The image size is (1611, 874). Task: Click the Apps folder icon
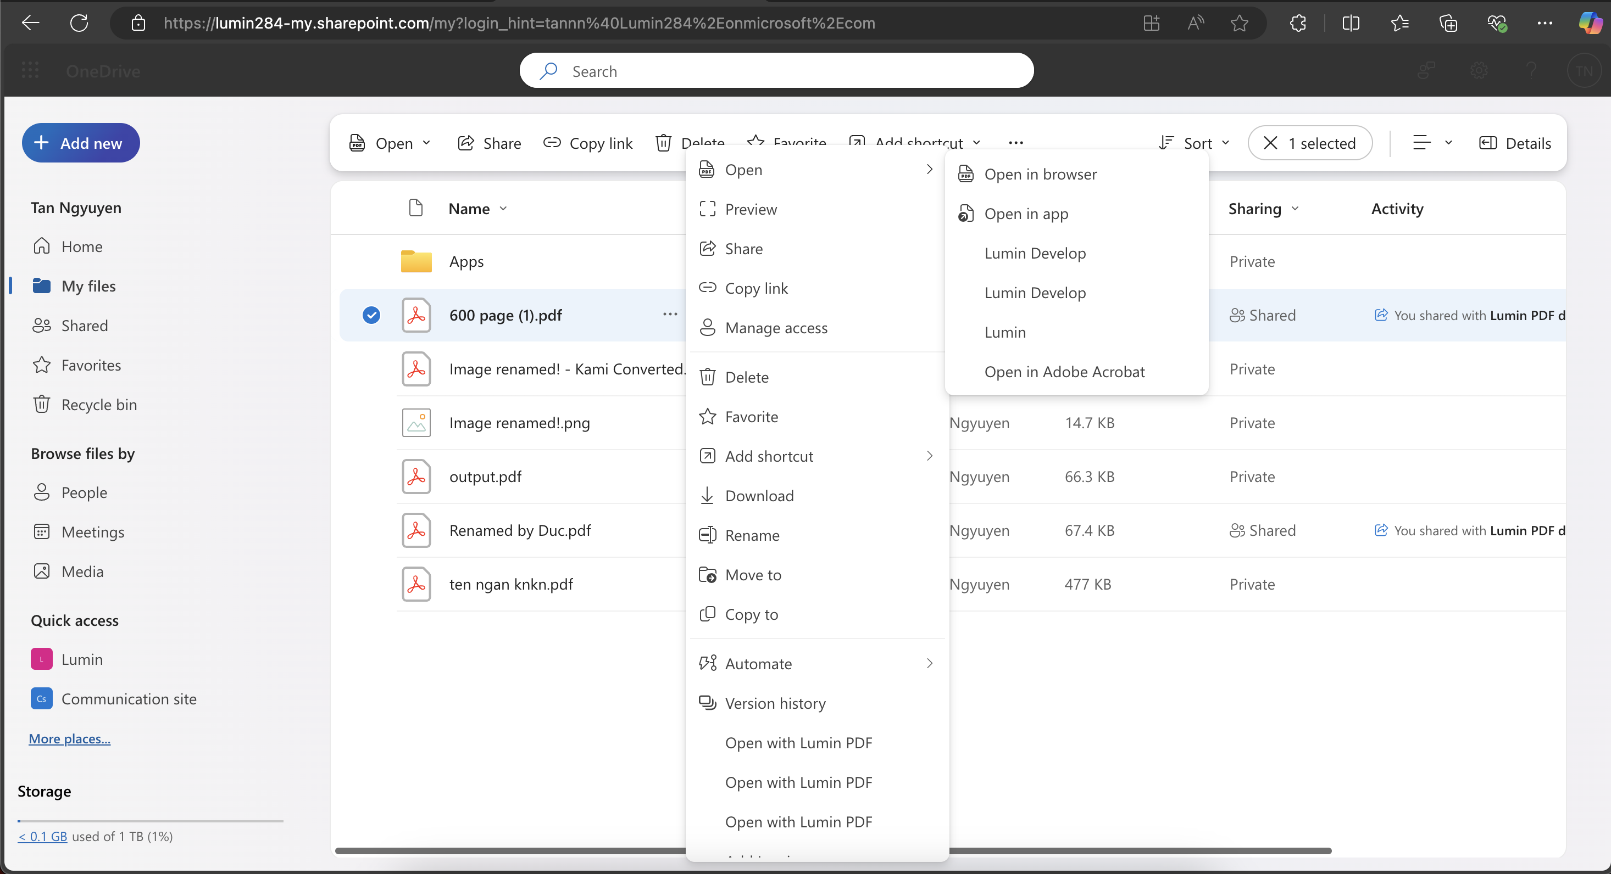pyautogui.click(x=416, y=261)
